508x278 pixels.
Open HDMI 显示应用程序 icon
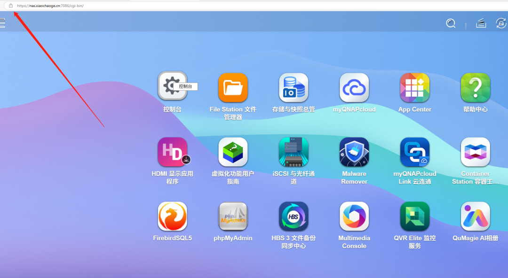(172, 152)
